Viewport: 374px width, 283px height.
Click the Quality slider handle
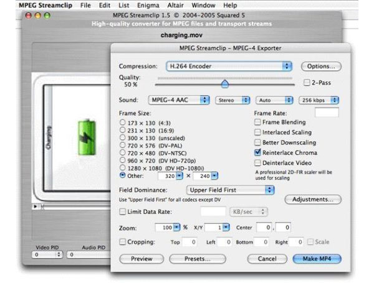[x=224, y=83]
